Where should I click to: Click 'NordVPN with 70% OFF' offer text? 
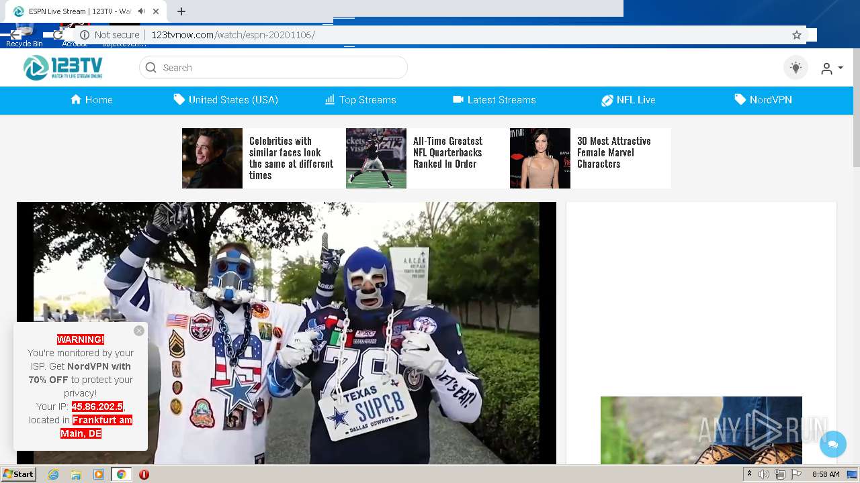click(81, 373)
